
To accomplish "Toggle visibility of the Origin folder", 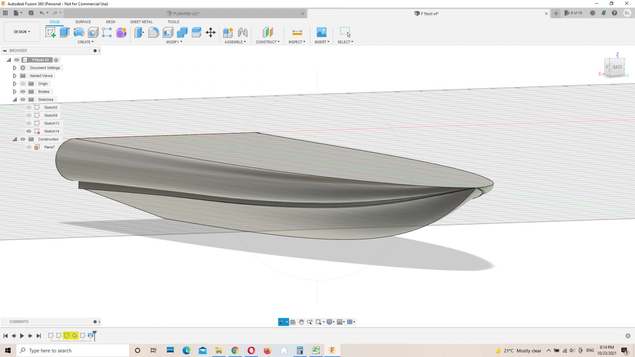I will tap(23, 84).
